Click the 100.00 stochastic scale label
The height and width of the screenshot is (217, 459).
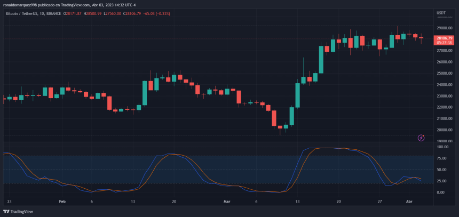pyautogui.click(x=442, y=147)
